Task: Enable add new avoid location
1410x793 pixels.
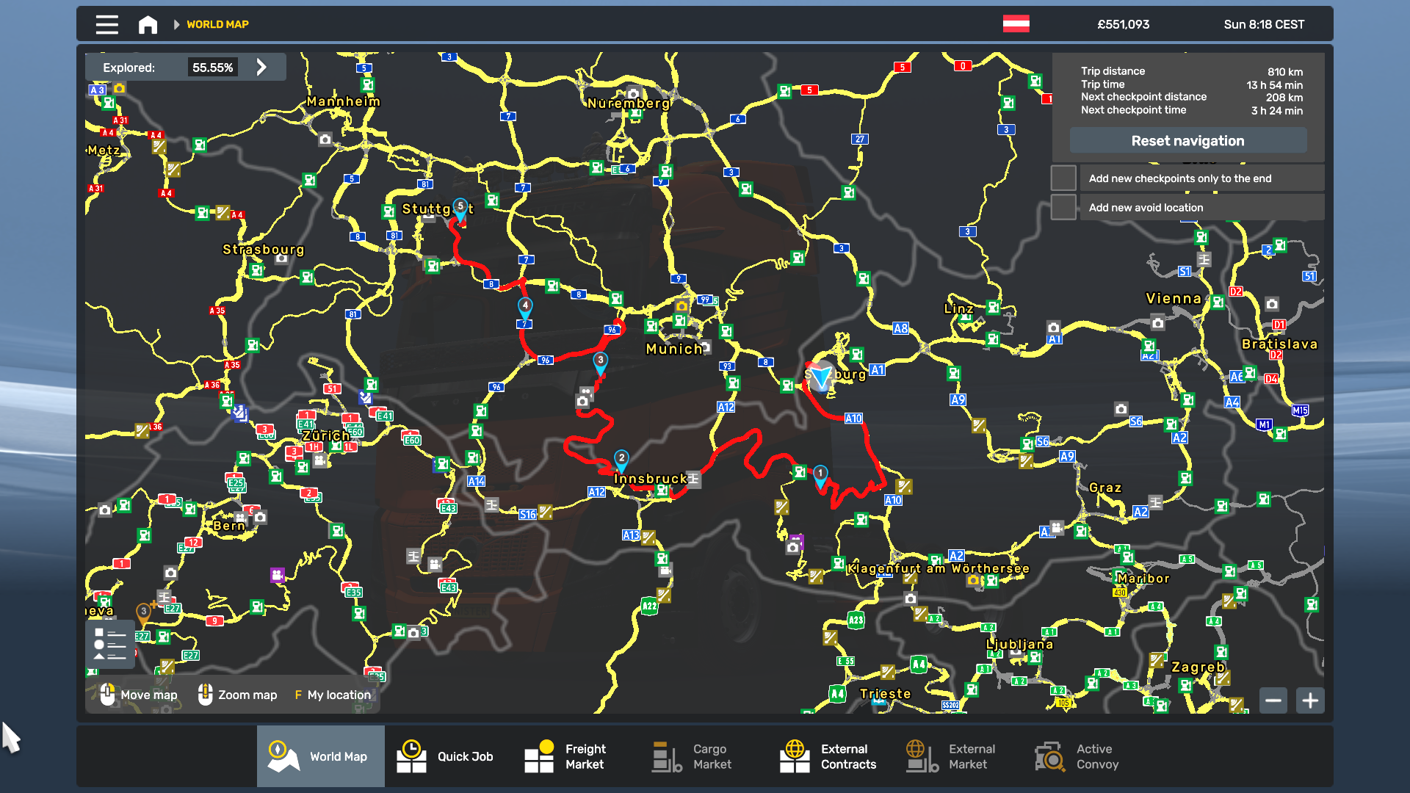Action: click(x=1063, y=208)
